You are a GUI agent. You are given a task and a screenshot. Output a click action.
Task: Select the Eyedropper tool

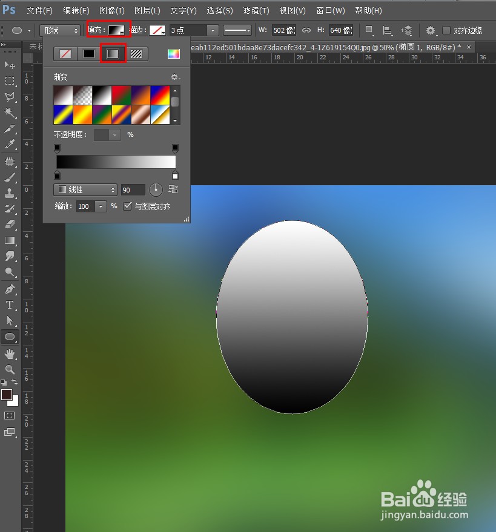10,144
